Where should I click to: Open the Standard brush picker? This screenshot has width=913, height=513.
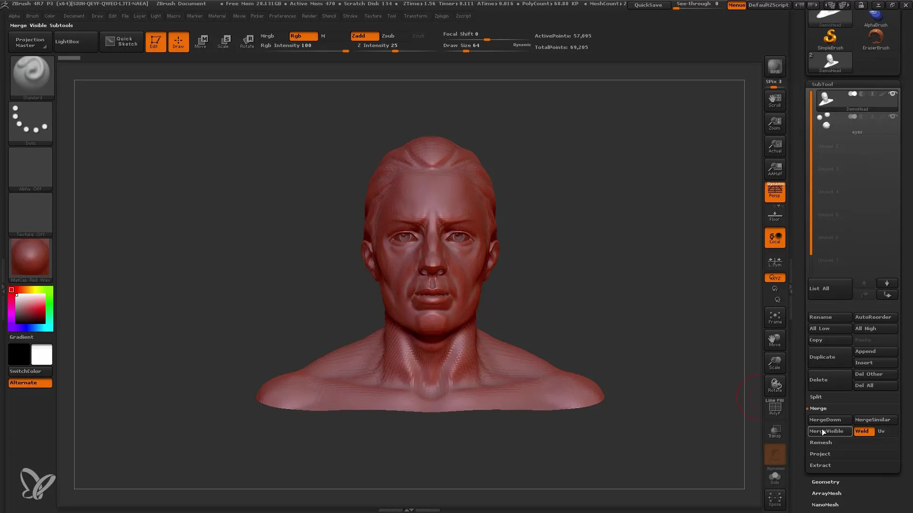click(x=32, y=78)
